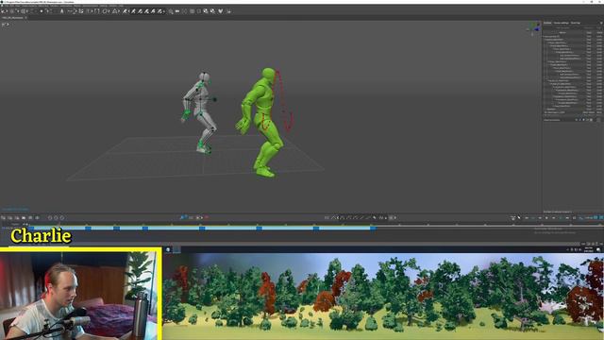Viewport: 604px width, 340px height.
Task: Click the Windows Start button on the lower taskbar strip
Action: click(168, 249)
